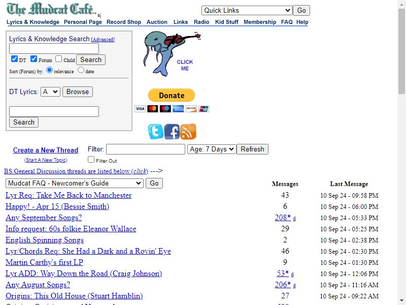Open Way Down the Road (Craig Johnson) thread
Viewport: 406px width, 305px height.
coord(84,273)
